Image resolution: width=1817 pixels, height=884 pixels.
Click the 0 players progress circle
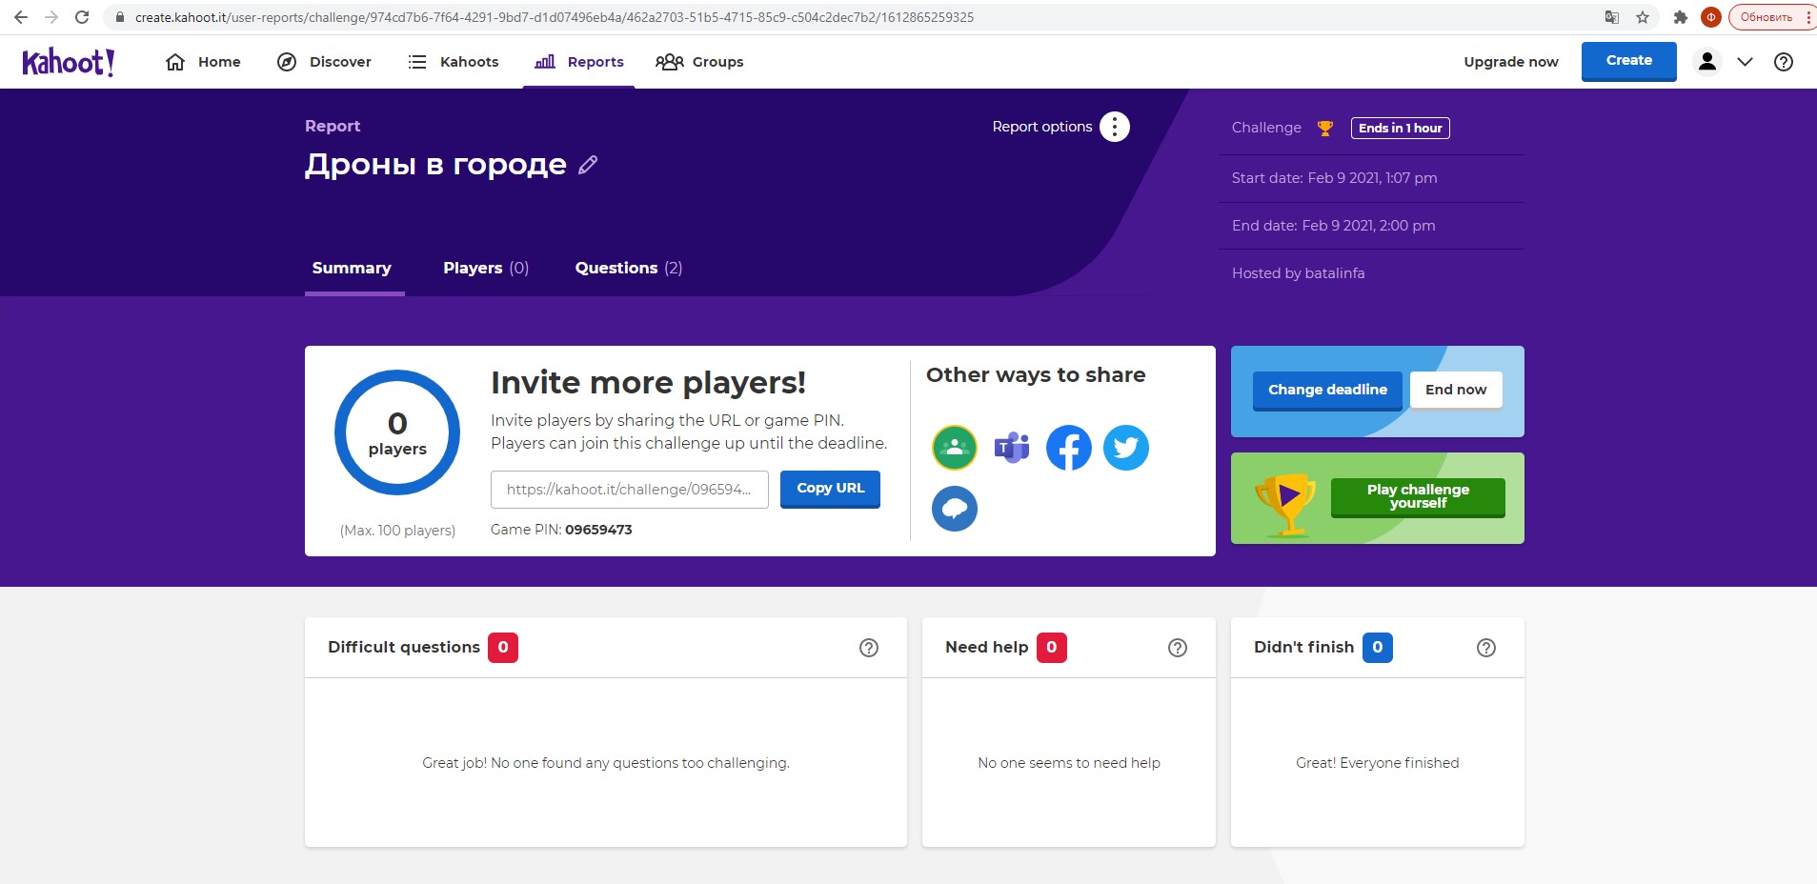(x=397, y=432)
